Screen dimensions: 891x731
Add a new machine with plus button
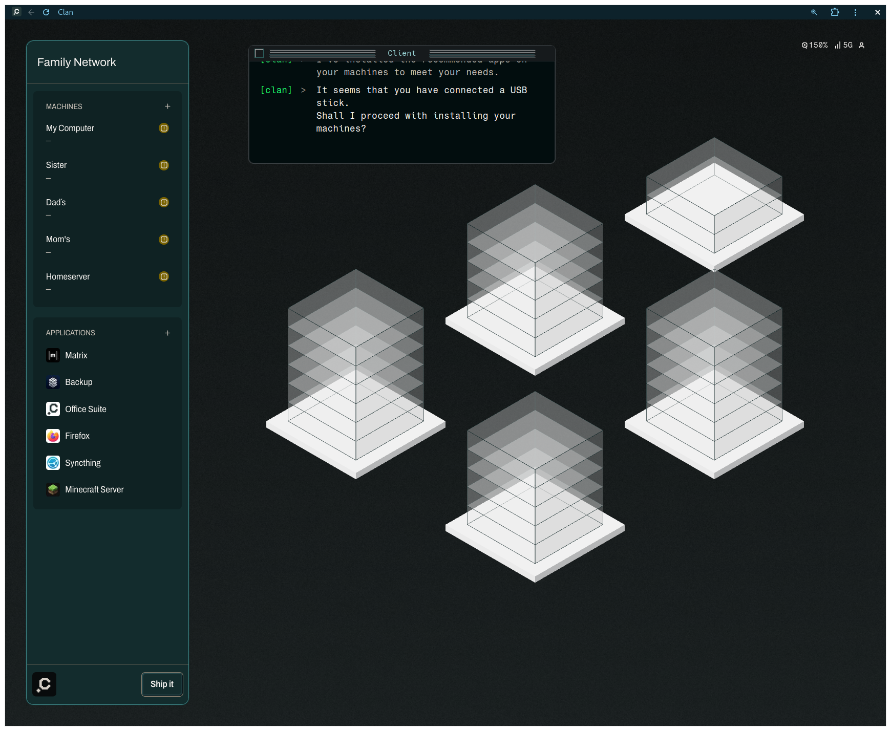pos(167,106)
